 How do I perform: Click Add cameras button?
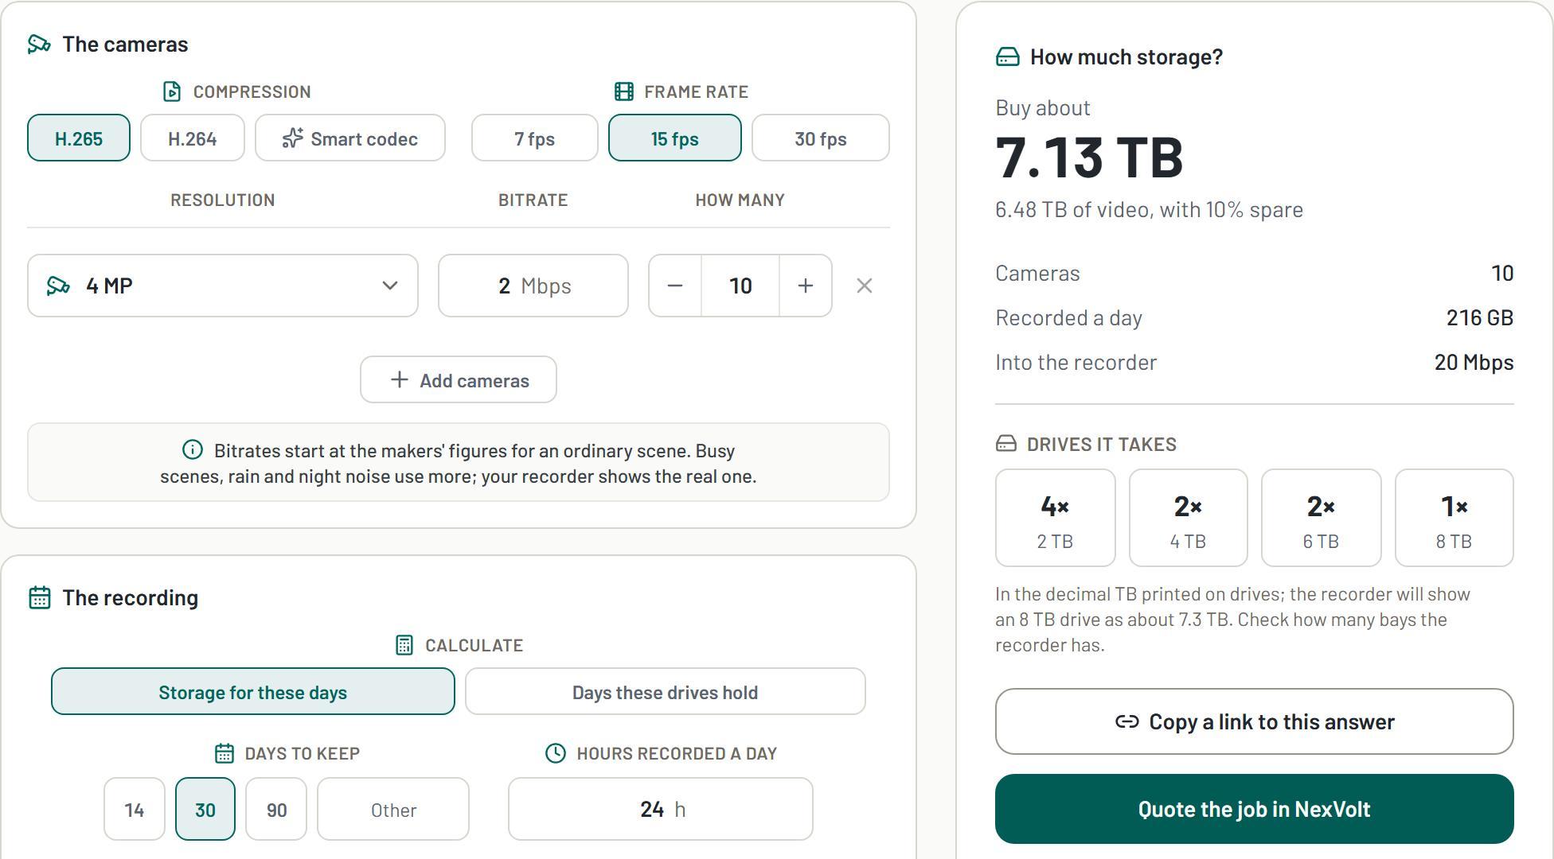coord(459,379)
